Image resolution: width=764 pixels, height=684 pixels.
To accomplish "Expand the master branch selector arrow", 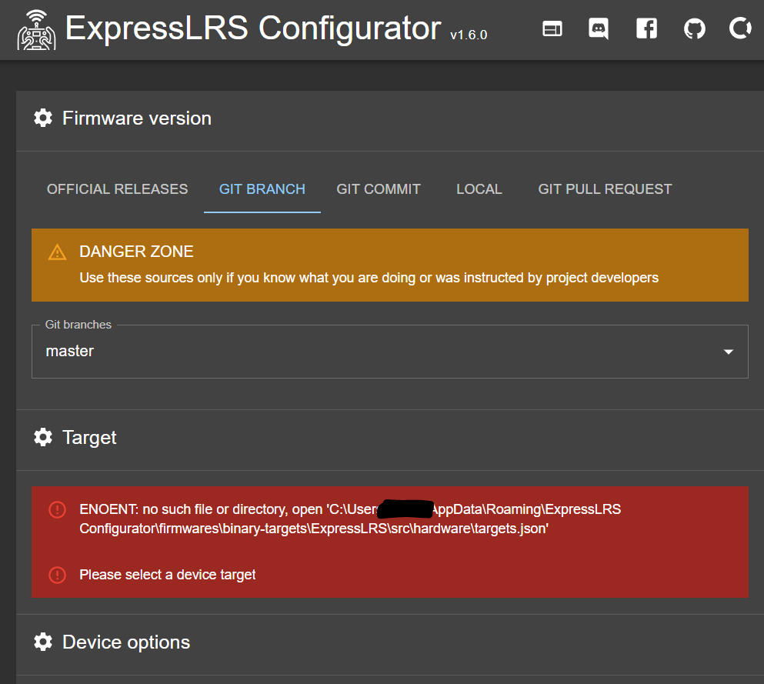I will pyautogui.click(x=728, y=352).
